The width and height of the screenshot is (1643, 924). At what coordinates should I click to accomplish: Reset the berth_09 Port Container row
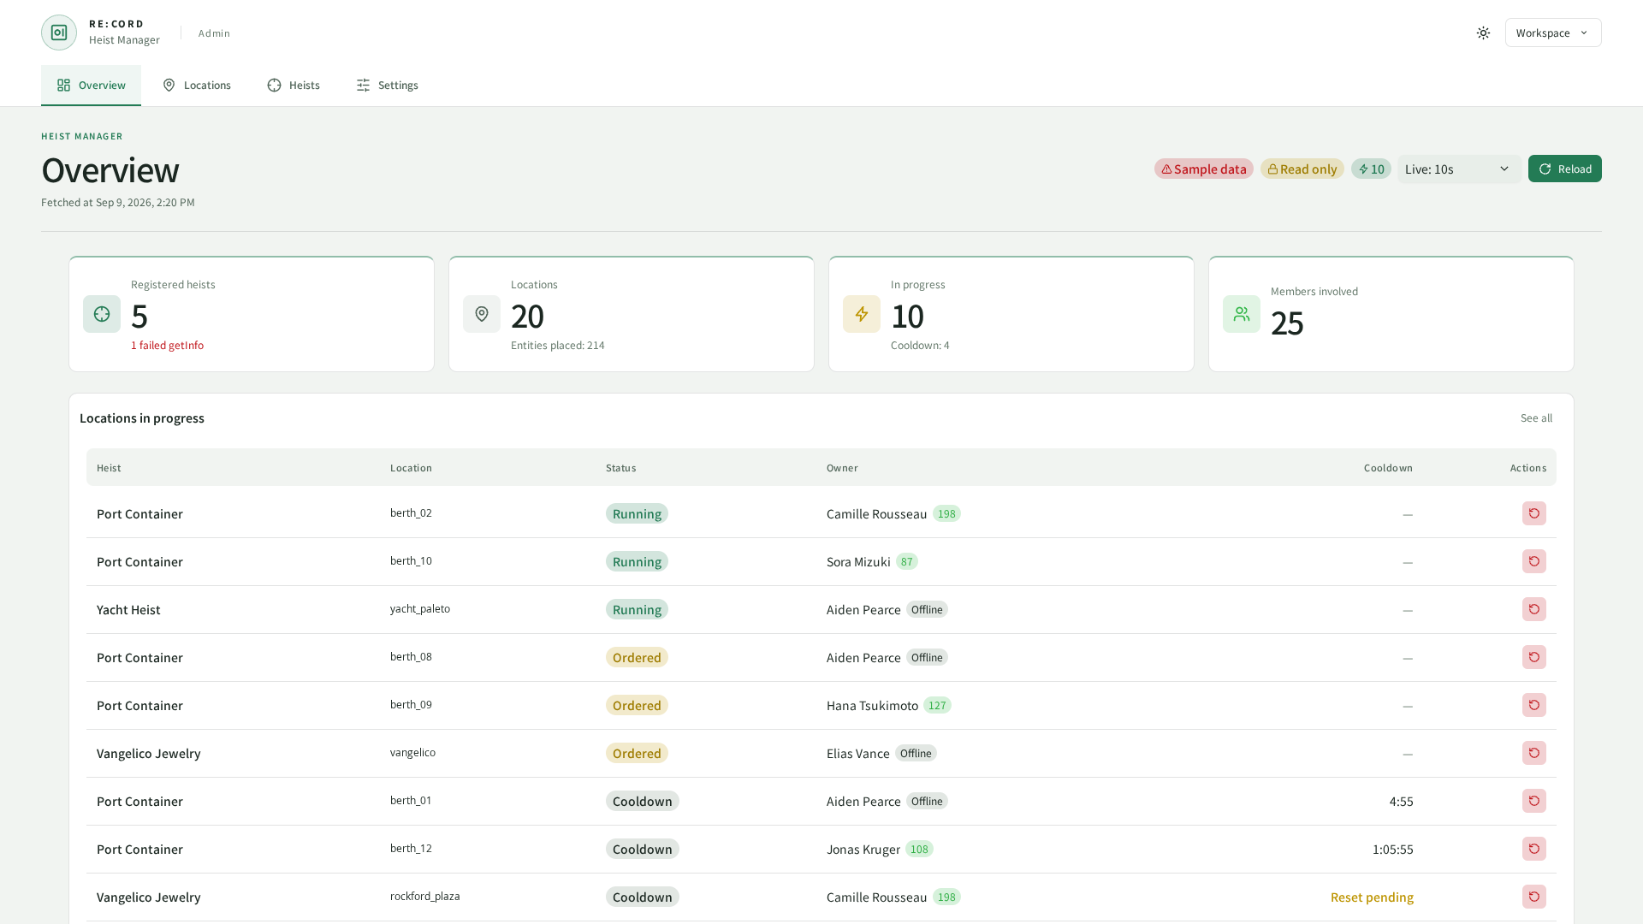click(x=1534, y=705)
